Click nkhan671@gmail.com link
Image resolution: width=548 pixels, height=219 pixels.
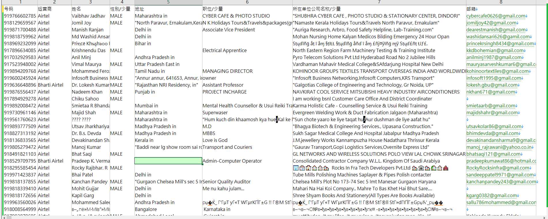pyautogui.click(x=491, y=92)
